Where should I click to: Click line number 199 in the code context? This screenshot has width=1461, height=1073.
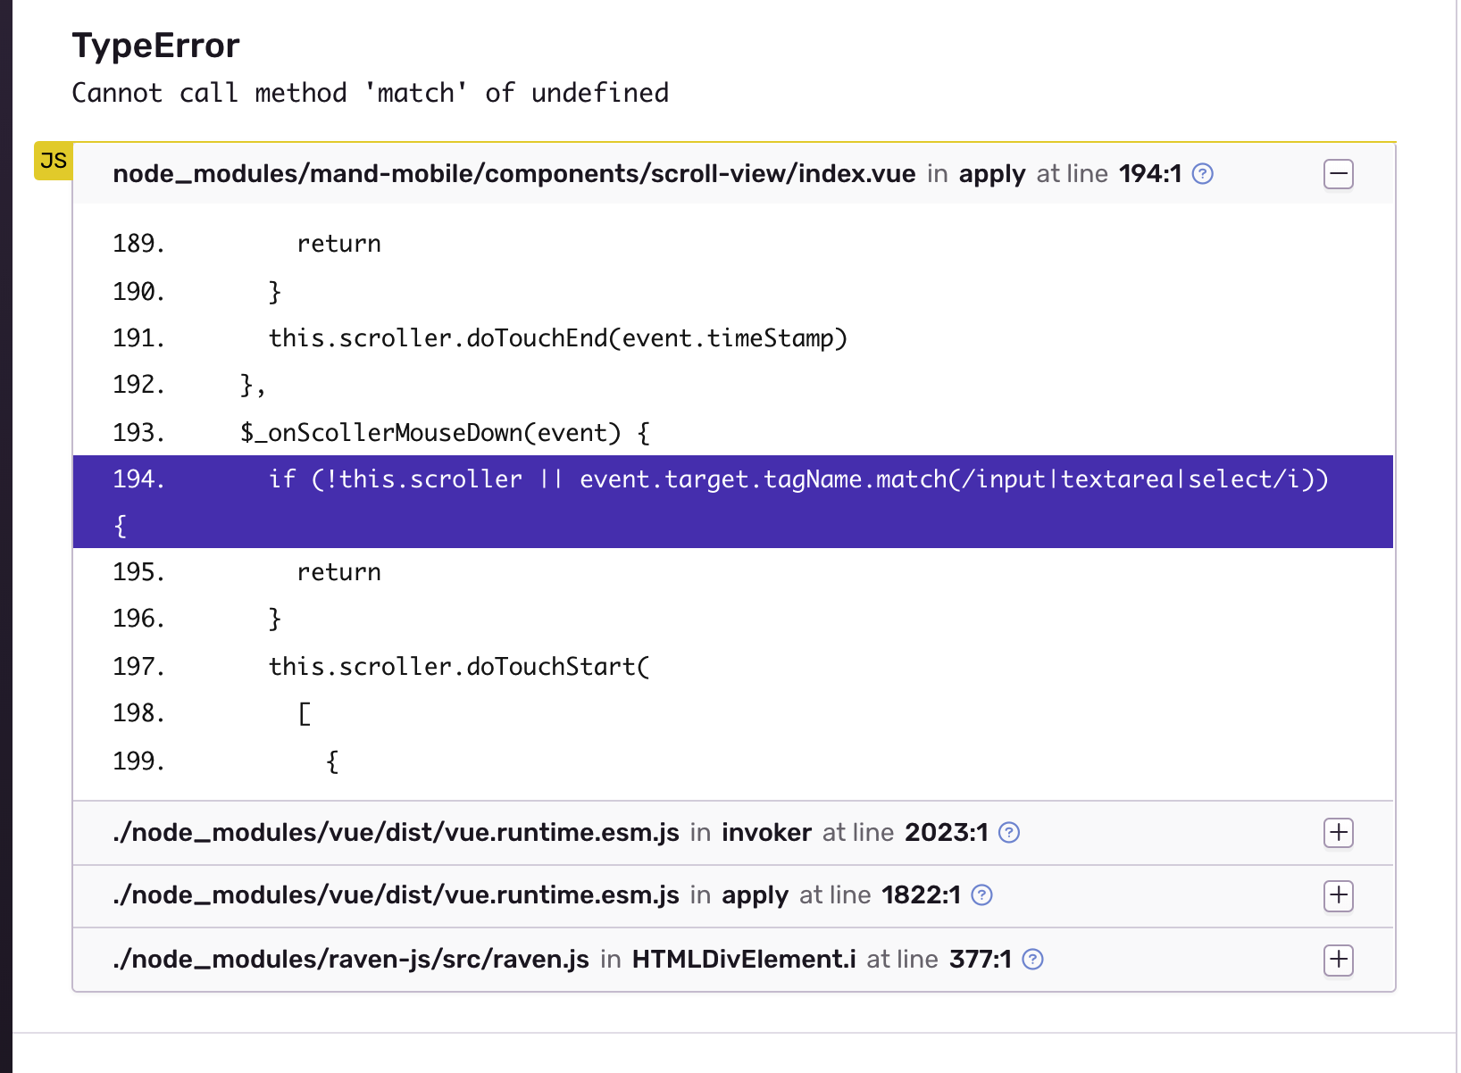pos(138,761)
